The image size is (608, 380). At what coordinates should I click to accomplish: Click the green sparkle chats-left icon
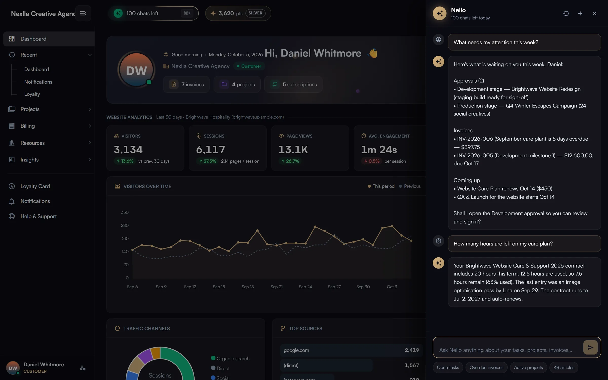coord(118,13)
